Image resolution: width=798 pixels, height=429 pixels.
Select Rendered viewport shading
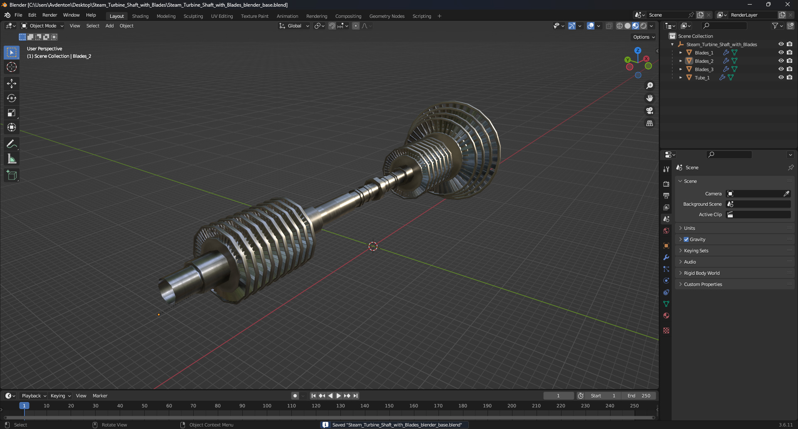(x=643, y=26)
